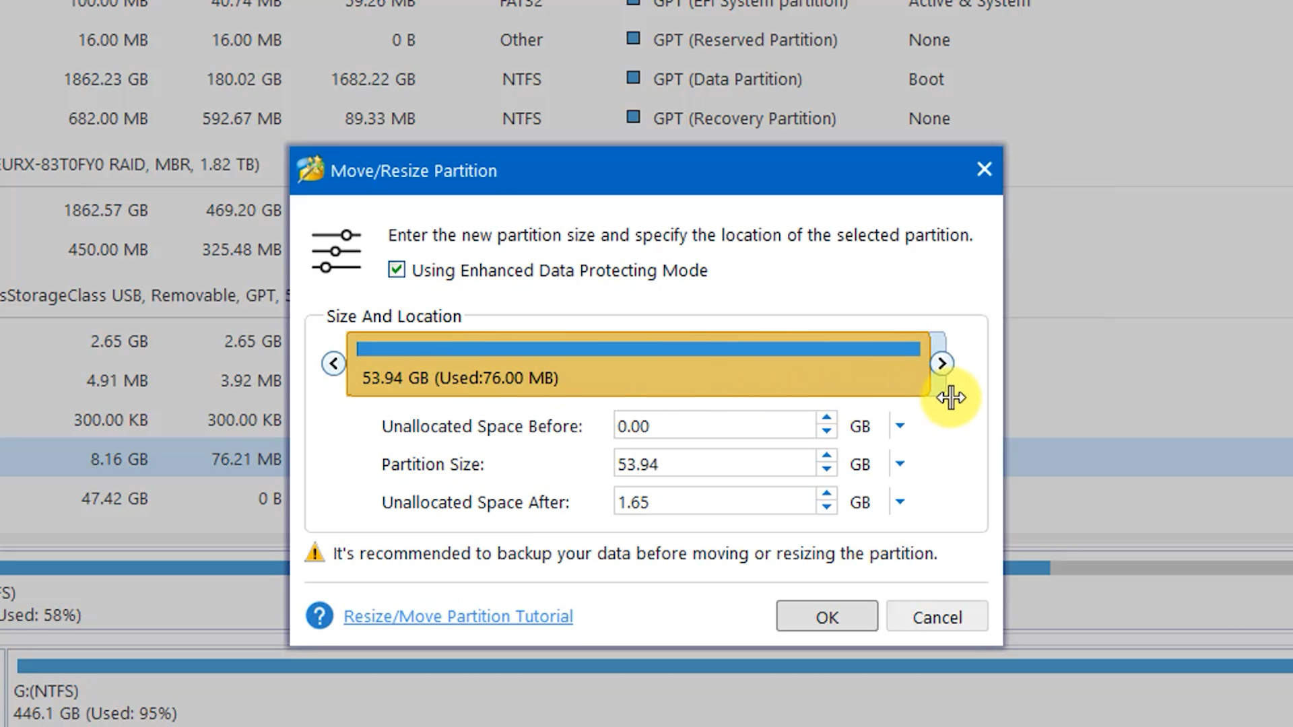
Task: Open the Resize/Move Partition Tutorial link
Action: (x=458, y=616)
